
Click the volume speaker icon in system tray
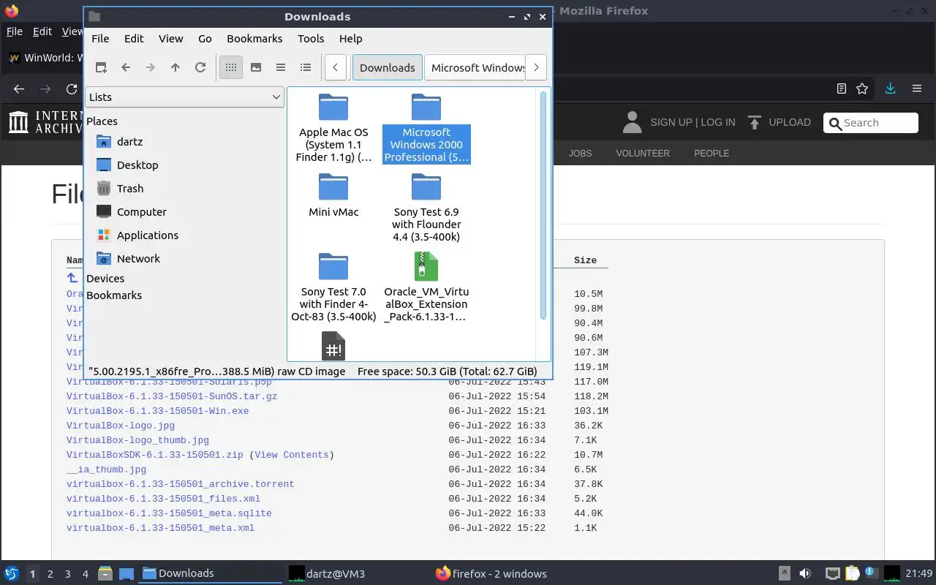pos(805,573)
